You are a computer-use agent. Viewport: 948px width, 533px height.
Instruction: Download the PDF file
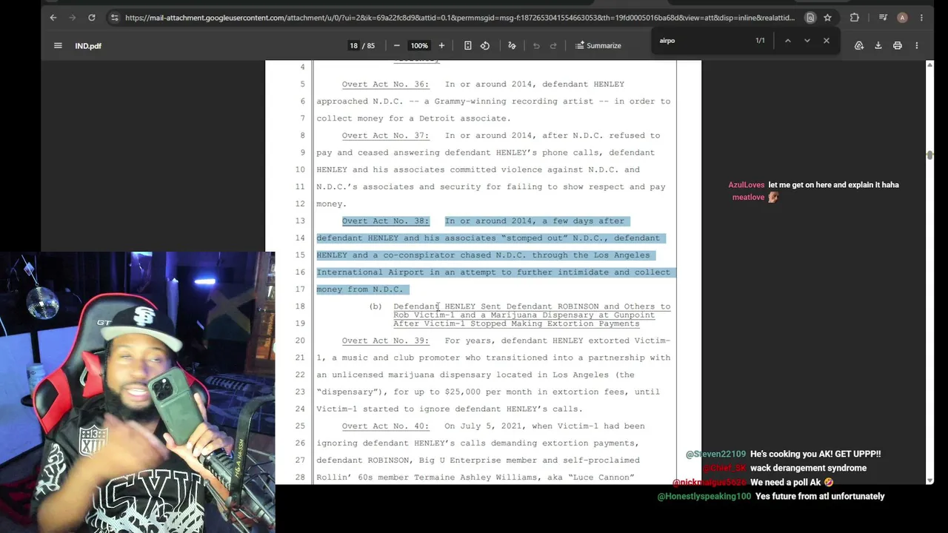(x=878, y=46)
